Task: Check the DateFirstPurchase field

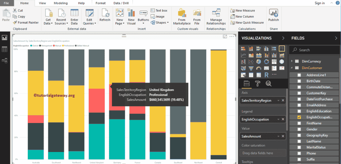Action: pos(299,99)
